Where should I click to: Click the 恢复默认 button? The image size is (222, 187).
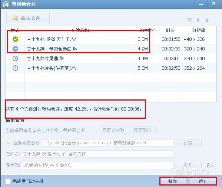tap(143, 130)
